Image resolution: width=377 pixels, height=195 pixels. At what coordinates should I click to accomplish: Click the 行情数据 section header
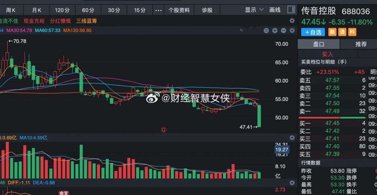[x=311, y=163]
